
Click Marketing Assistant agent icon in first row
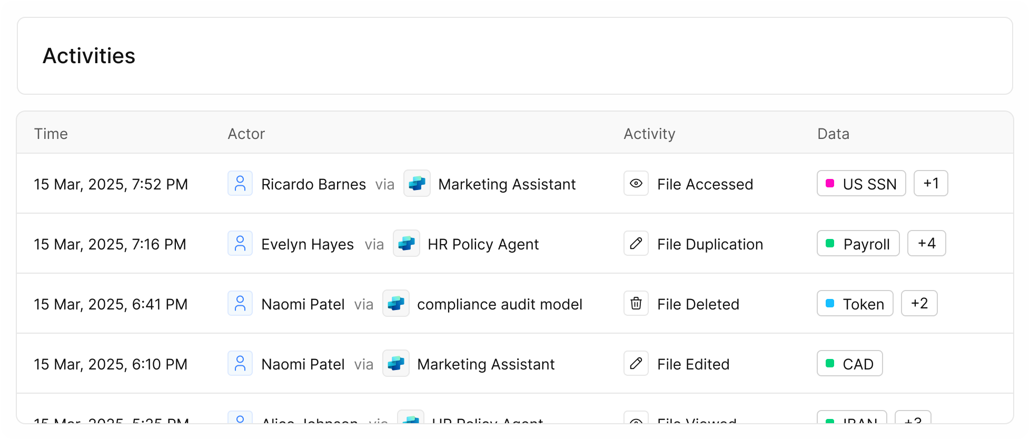coord(417,184)
